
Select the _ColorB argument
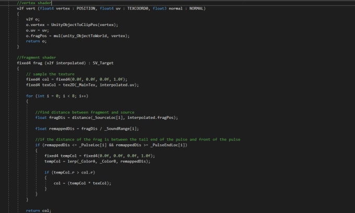[108, 161]
